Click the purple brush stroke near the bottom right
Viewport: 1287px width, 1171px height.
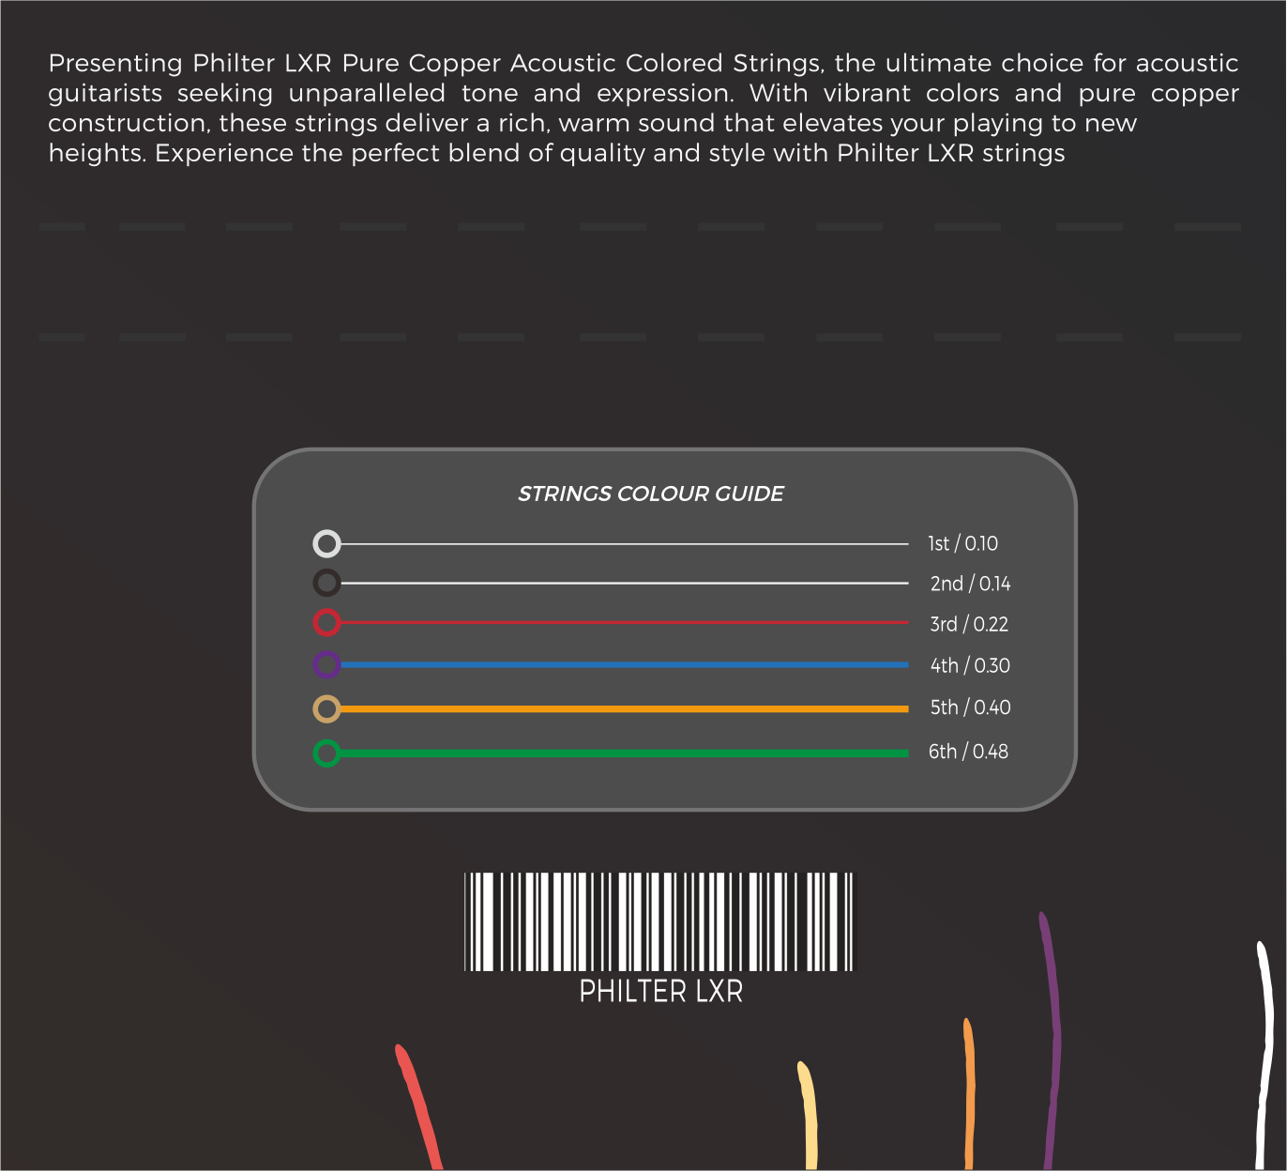1052,1042
